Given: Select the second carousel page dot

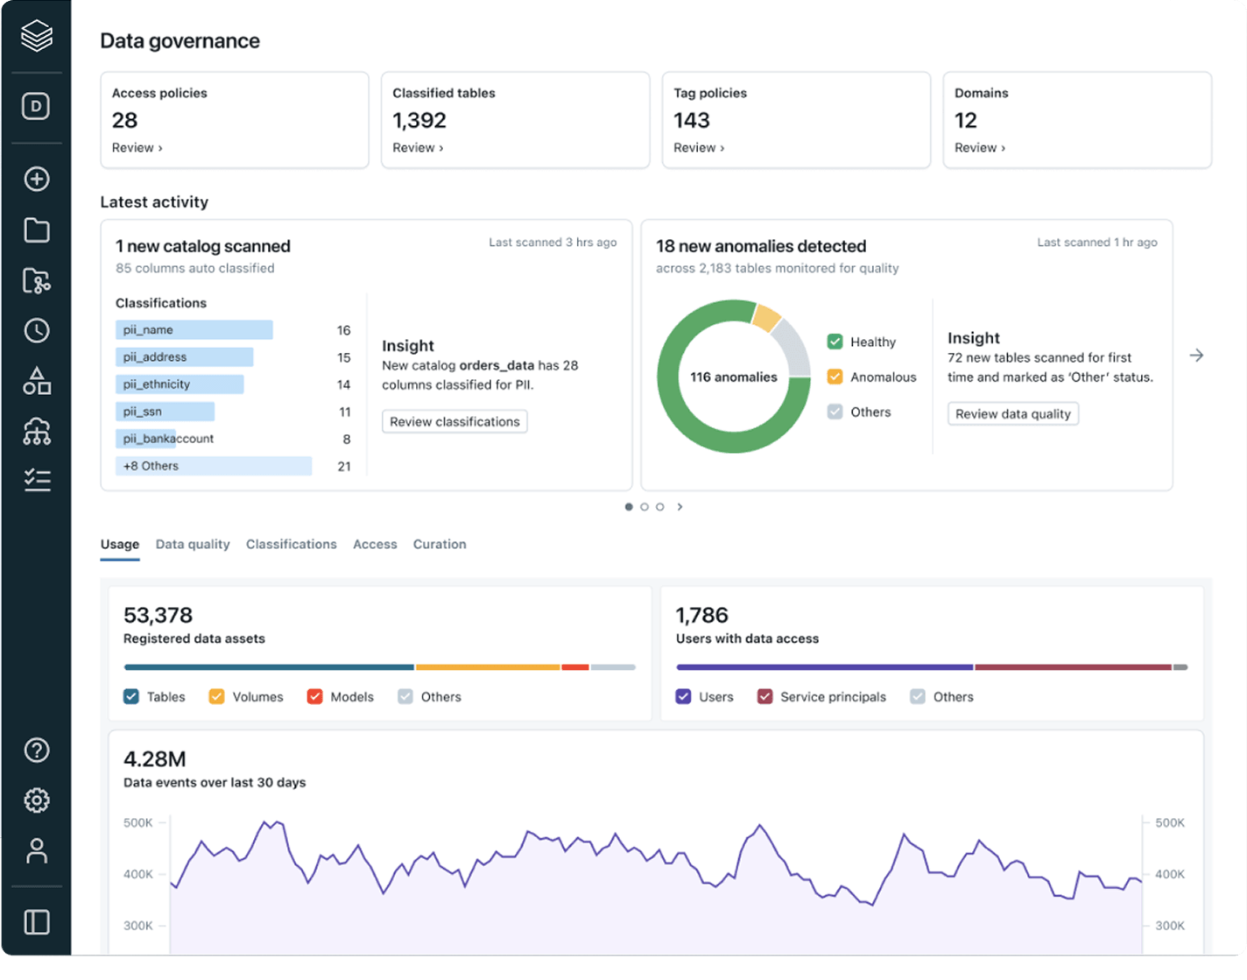Looking at the screenshot, I should click(645, 507).
